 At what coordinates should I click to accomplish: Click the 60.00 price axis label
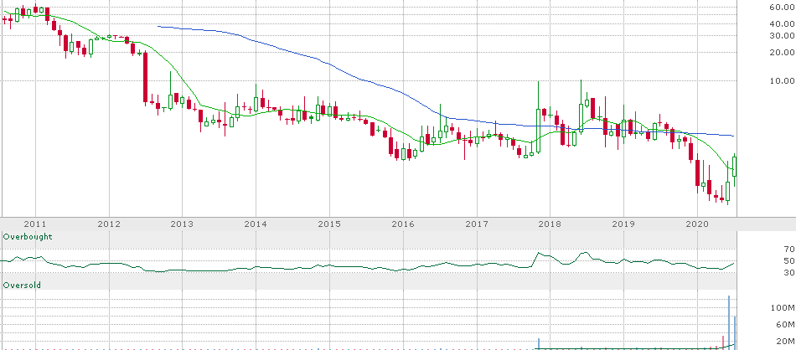[x=781, y=7]
